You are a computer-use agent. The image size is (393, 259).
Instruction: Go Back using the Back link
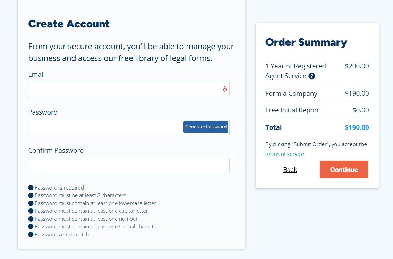(x=290, y=170)
